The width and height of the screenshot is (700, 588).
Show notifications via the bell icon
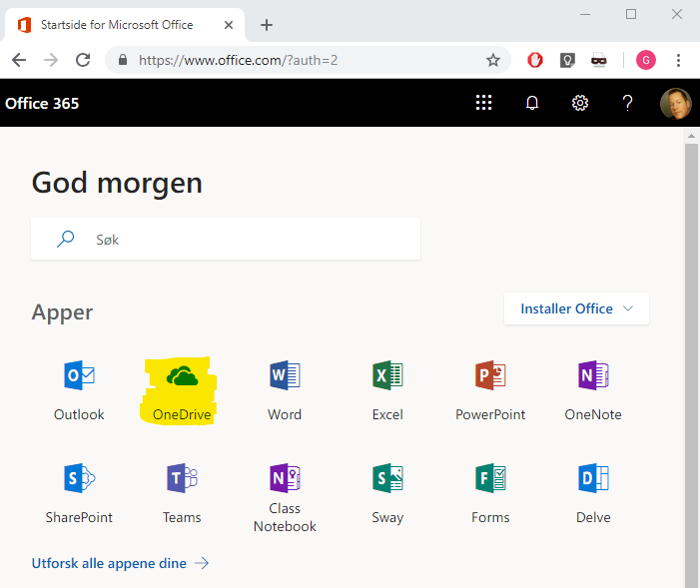click(531, 103)
